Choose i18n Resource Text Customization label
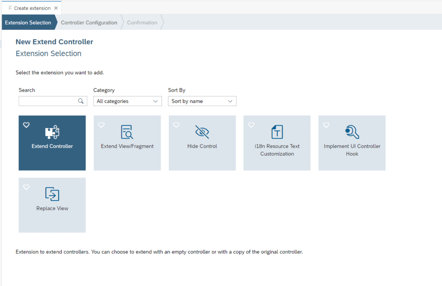The image size is (442, 286). [x=277, y=150]
